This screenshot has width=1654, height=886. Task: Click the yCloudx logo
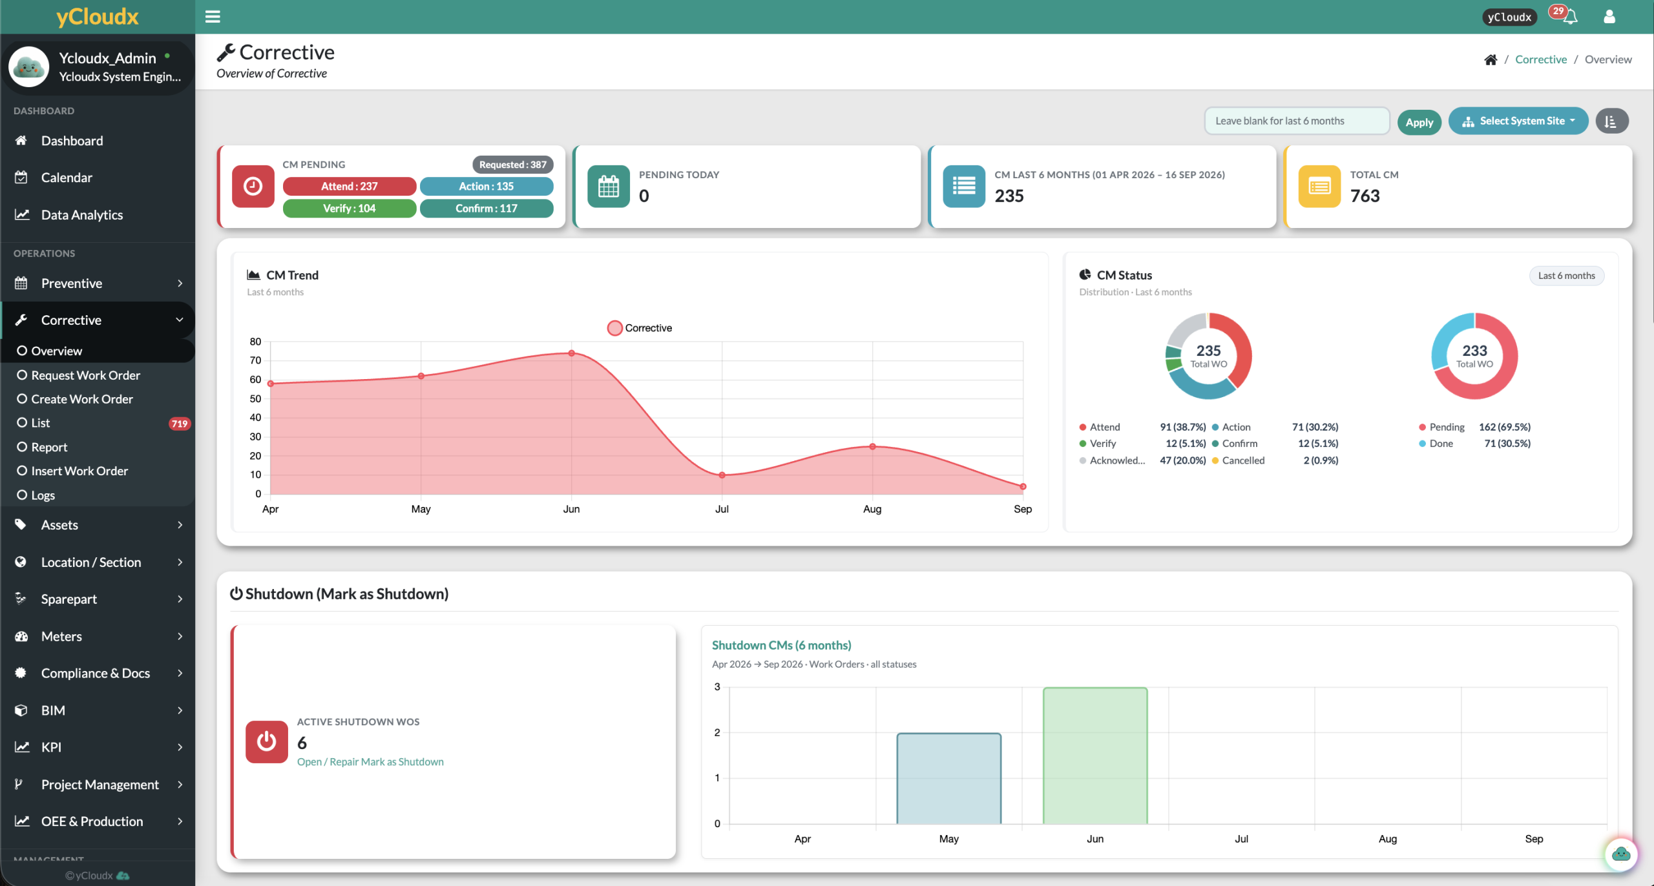98,17
